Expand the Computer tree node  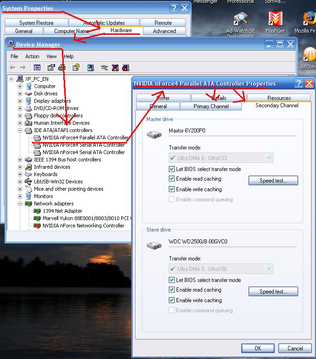(x=20, y=86)
